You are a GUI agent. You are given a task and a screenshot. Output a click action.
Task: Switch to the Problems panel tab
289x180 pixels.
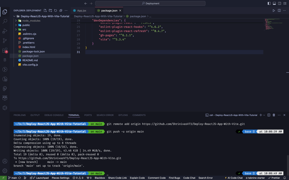(x=20, y=115)
